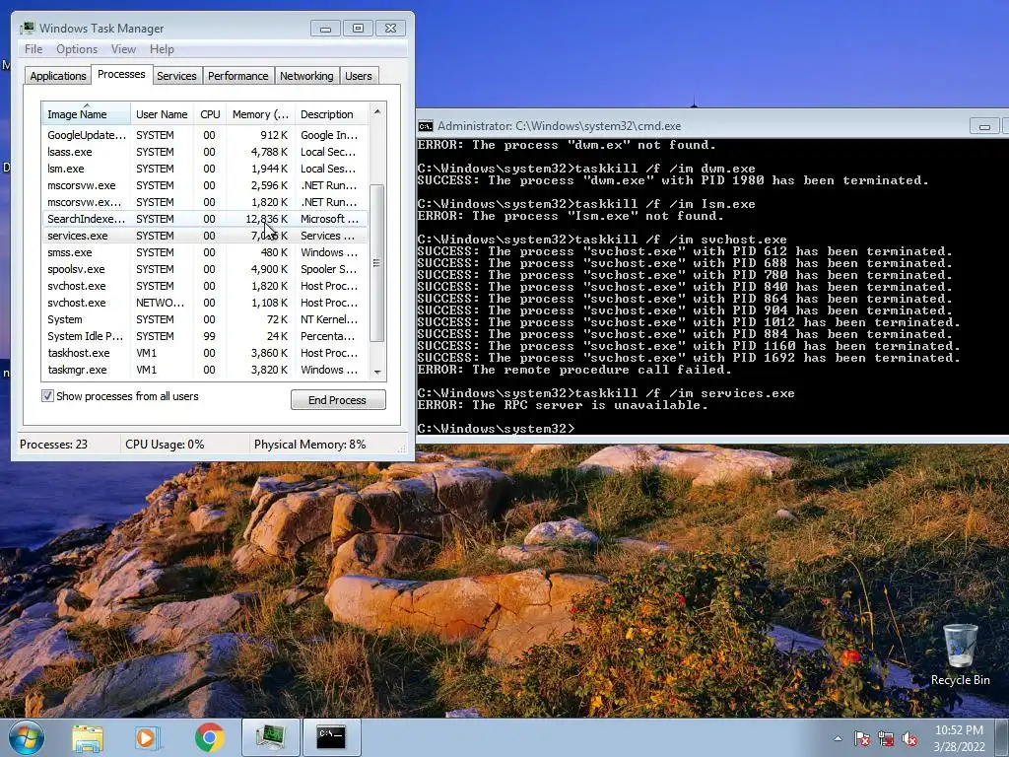
Task: Click the process list scrollbar thumb
Action: click(x=377, y=263)
